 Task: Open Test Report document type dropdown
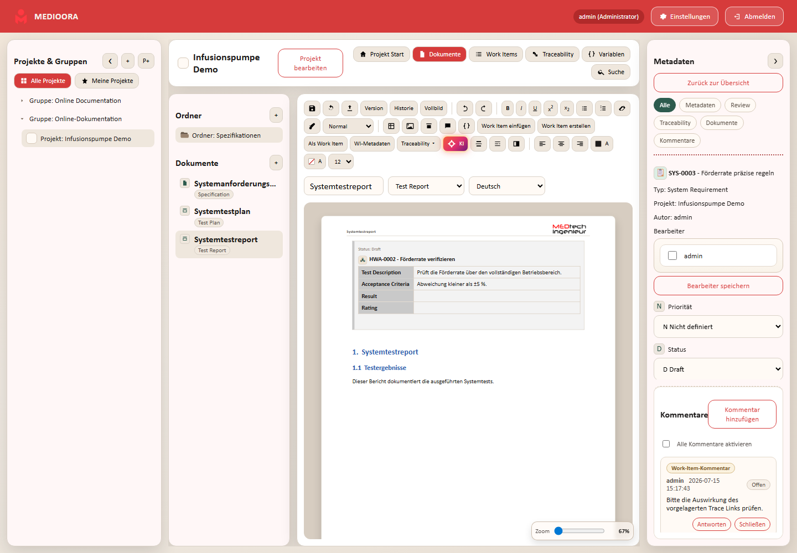[x=426, y=186]
